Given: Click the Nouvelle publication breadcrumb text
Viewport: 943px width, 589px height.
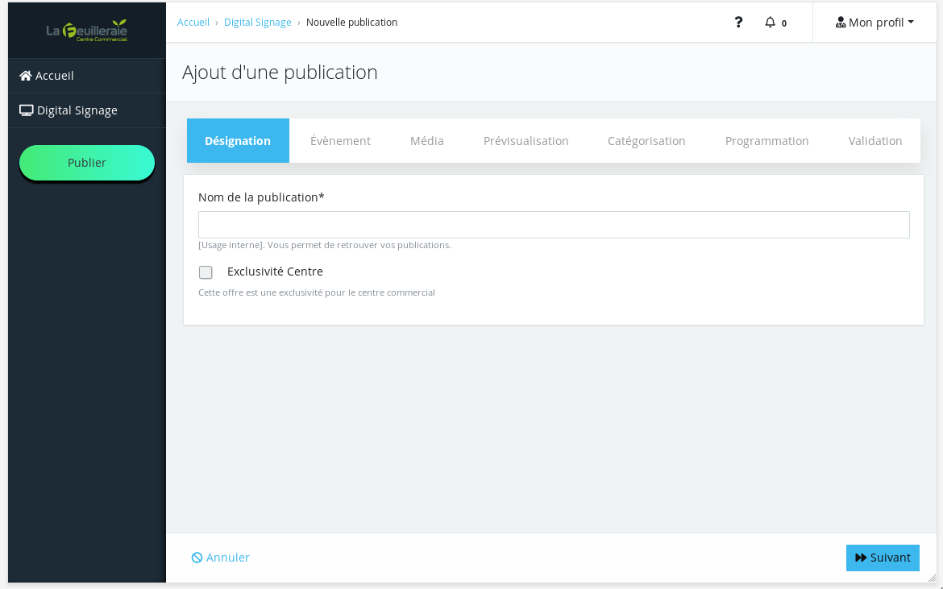Looking at the screenshot, I should pyautogui.click(x=352, y=23).
